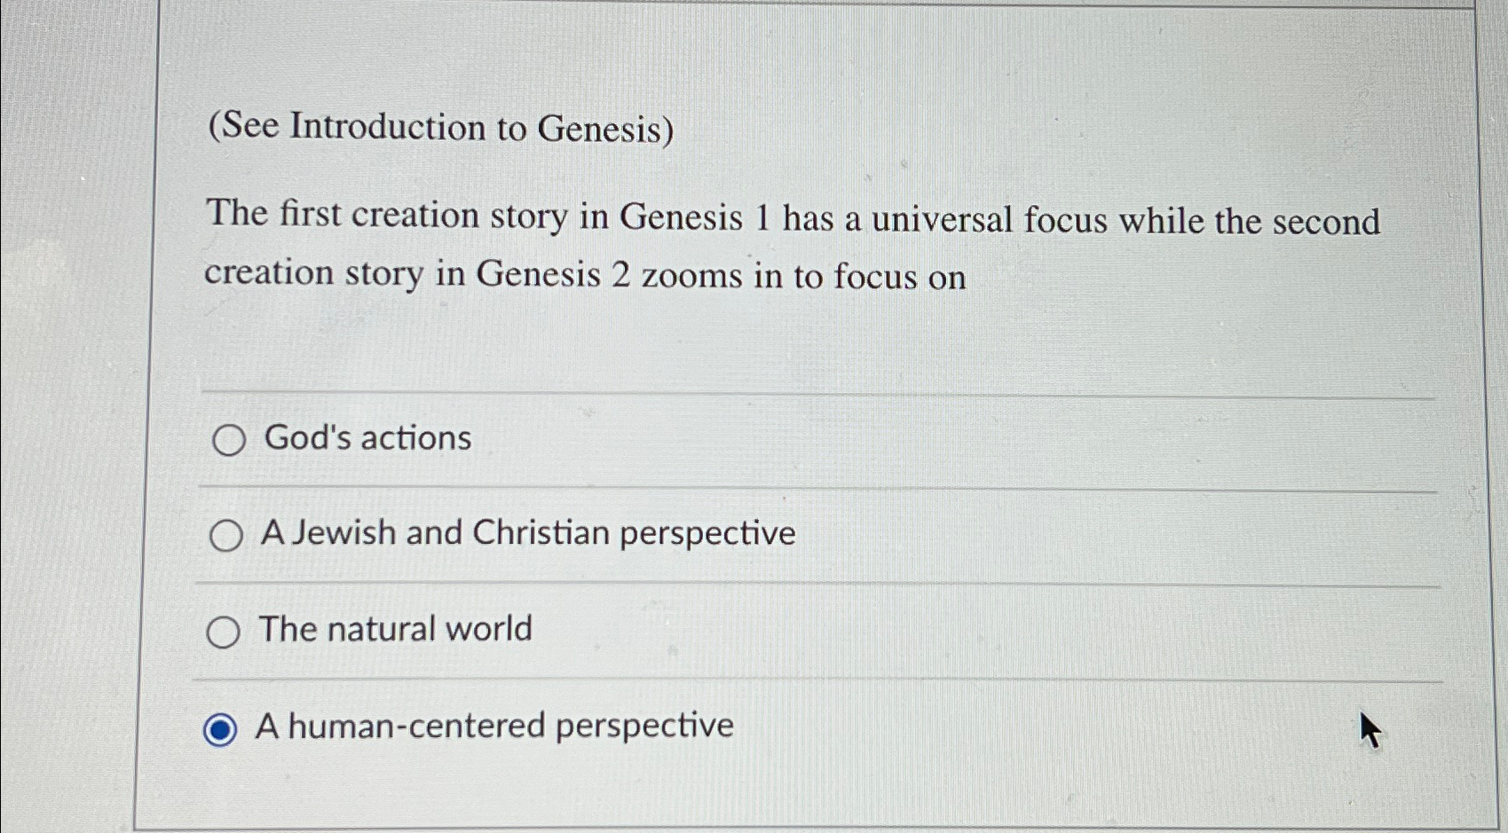This screenshot has height=833, width=1508.
Task: Click the empty circle beside "God's actions"
Action: pos(228,441)
